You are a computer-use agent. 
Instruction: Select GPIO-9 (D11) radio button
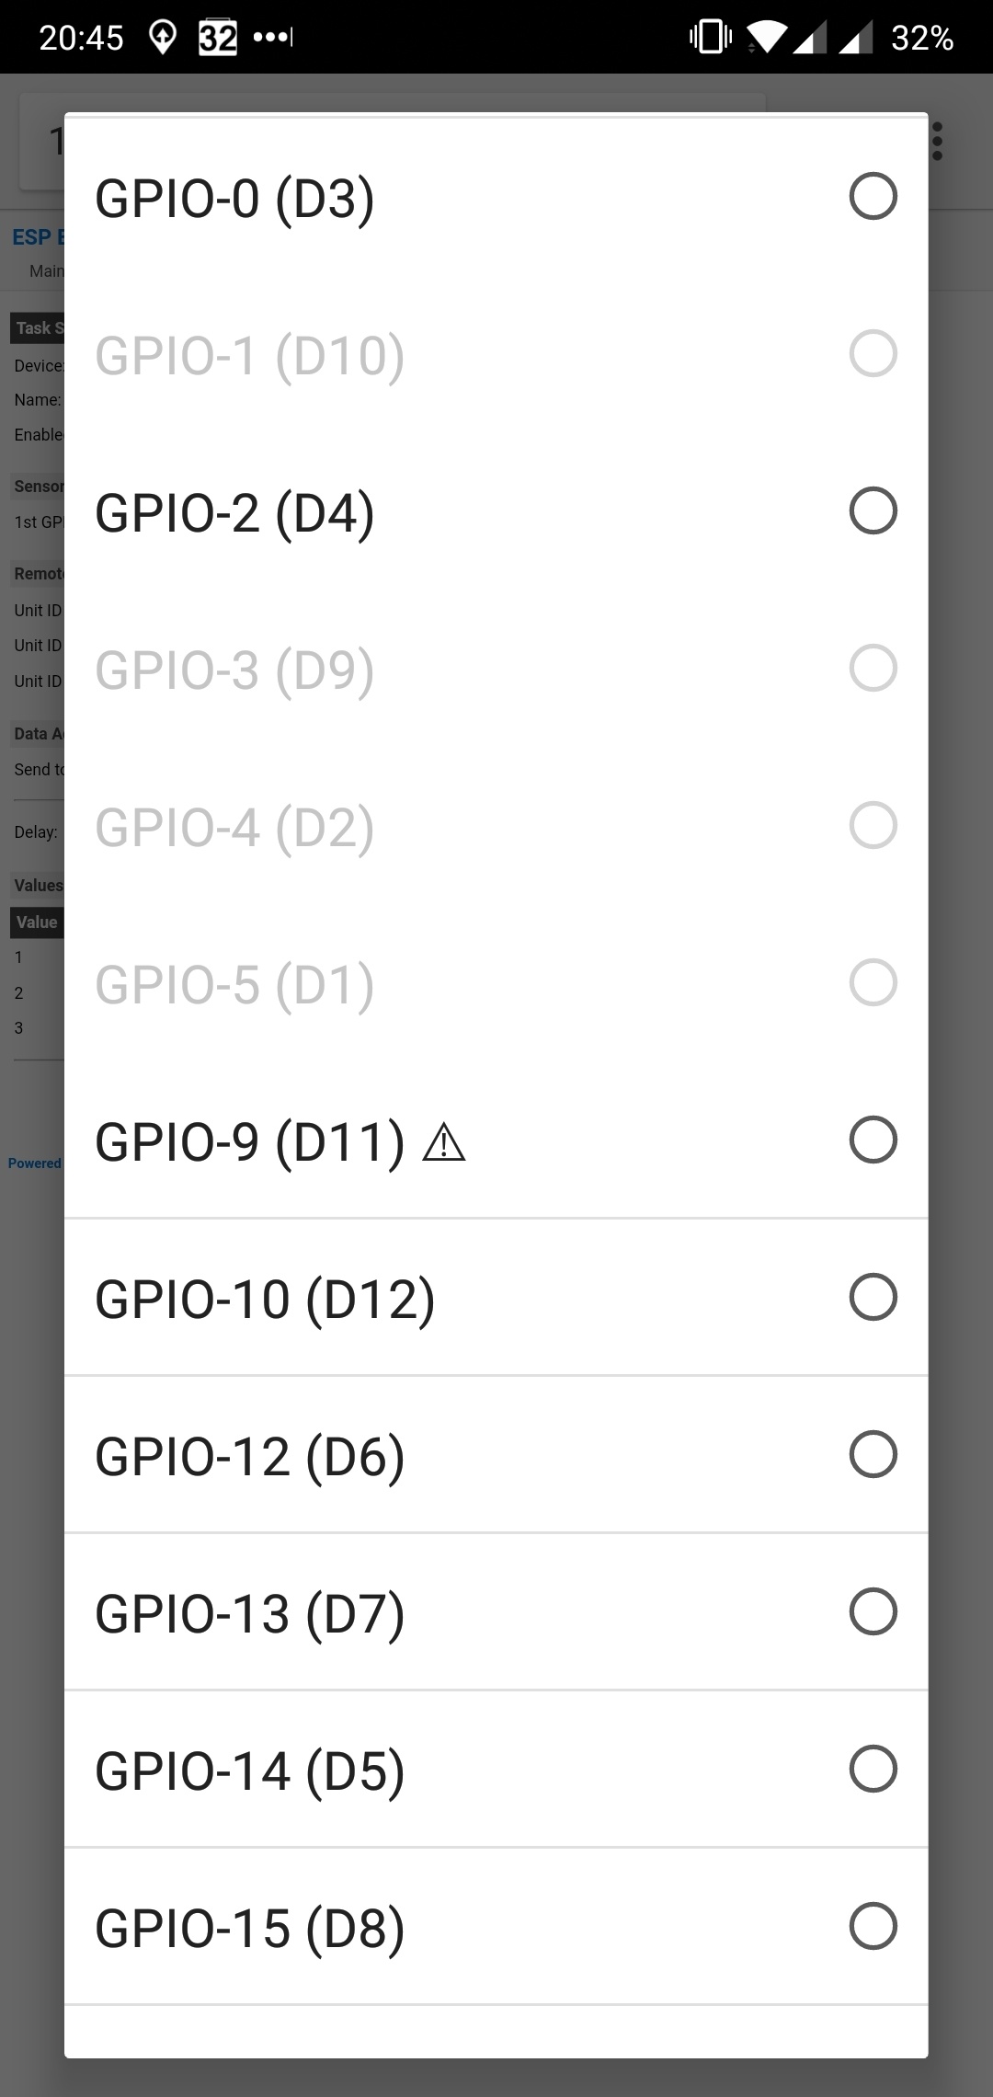(873, 1140)
